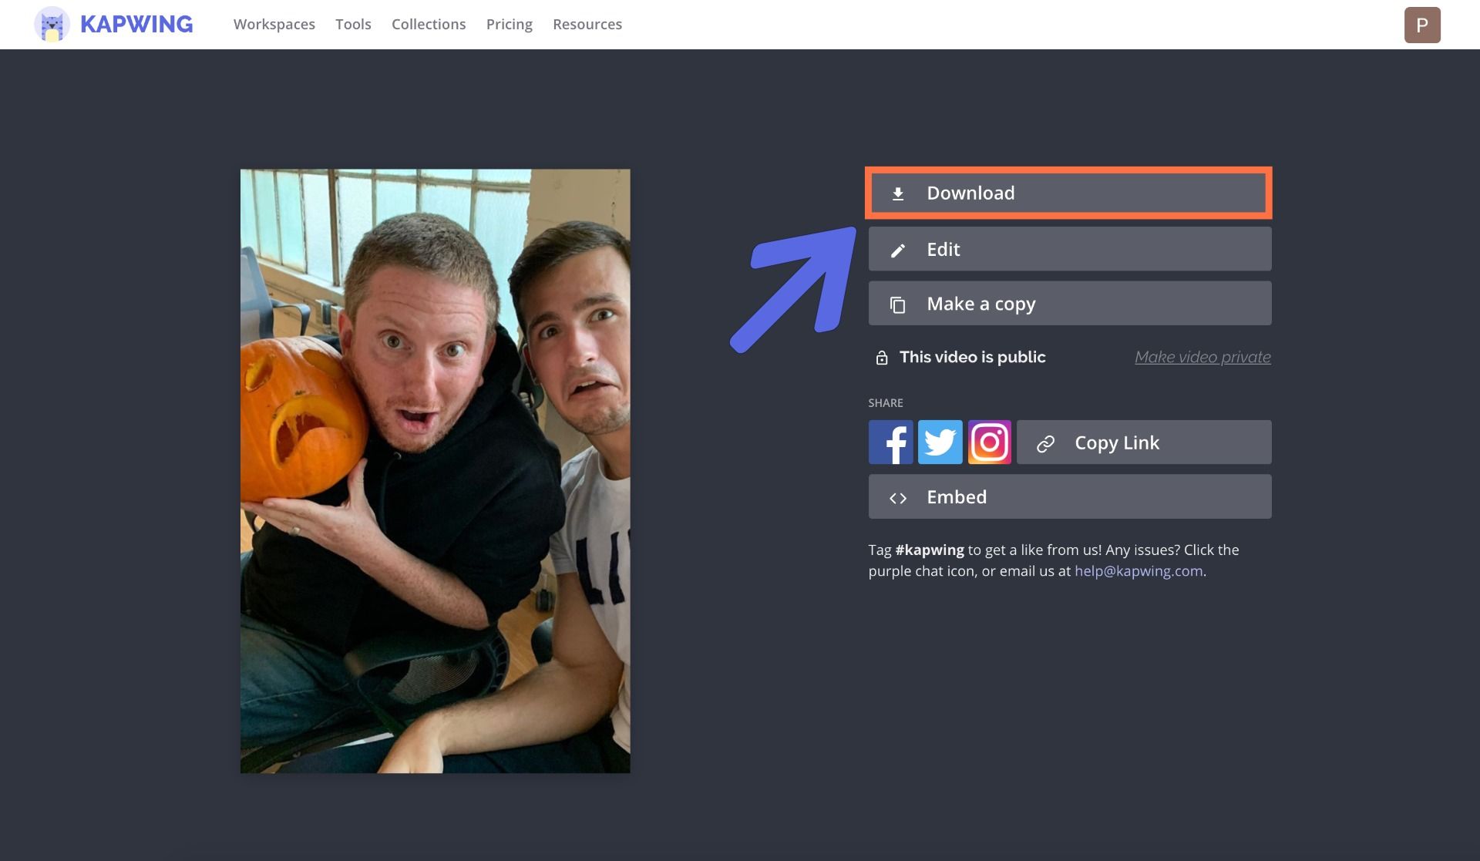Go to the Pricing page
Image resolution: width=1480 pixels, height=861 pixels.
click(509, 24)
